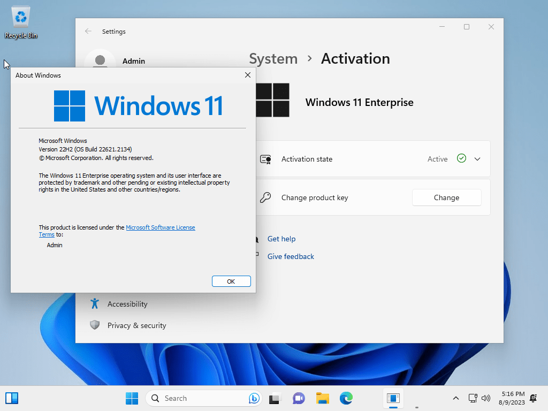
Task: Open Task View on the taskbar
Action: point(275,398)
